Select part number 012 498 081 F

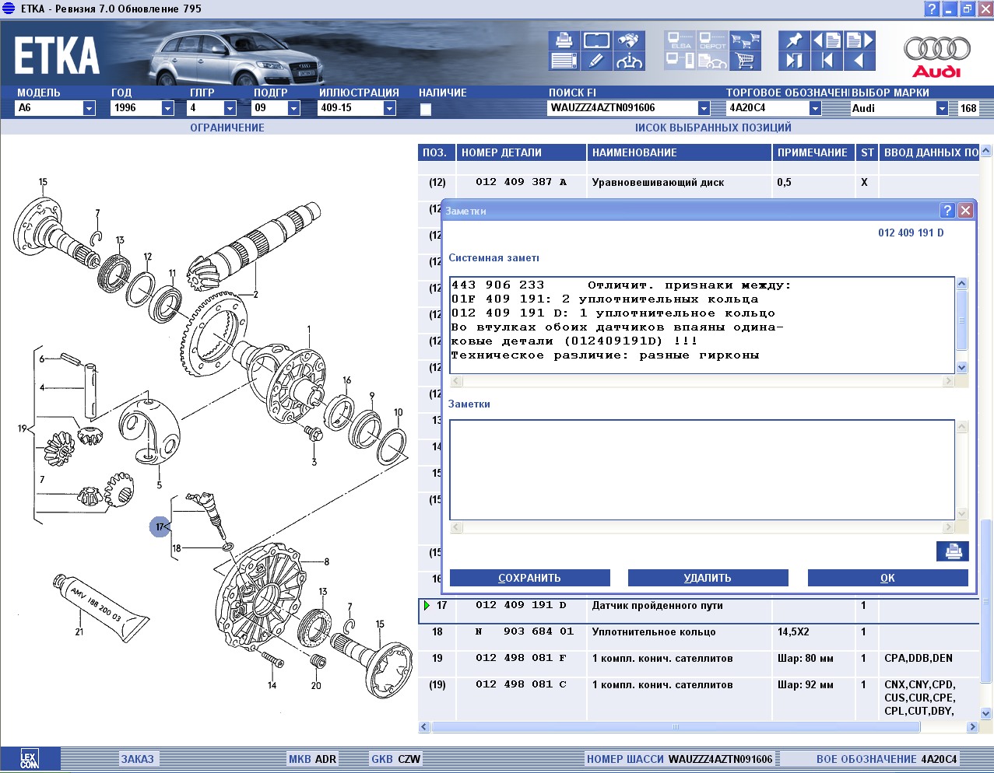pos(521,658)
